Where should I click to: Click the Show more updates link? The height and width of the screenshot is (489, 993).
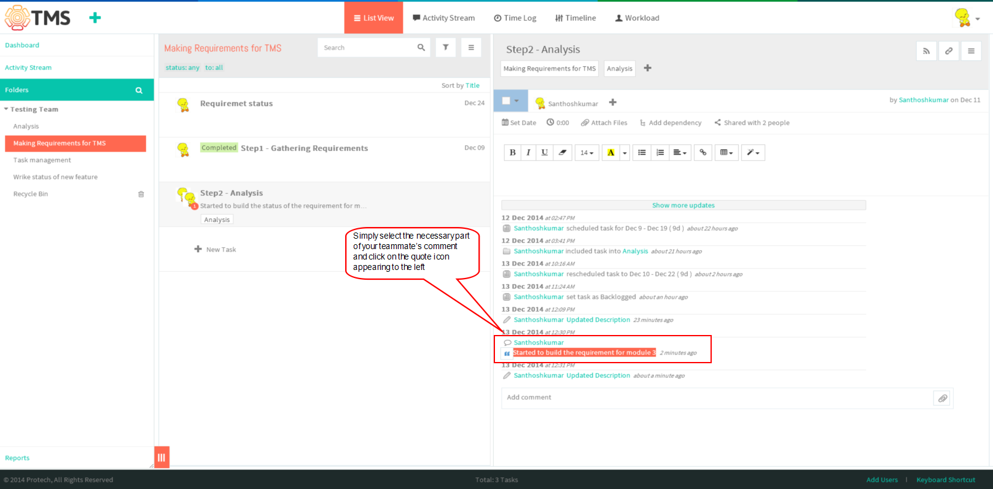(x=683, y=206)
